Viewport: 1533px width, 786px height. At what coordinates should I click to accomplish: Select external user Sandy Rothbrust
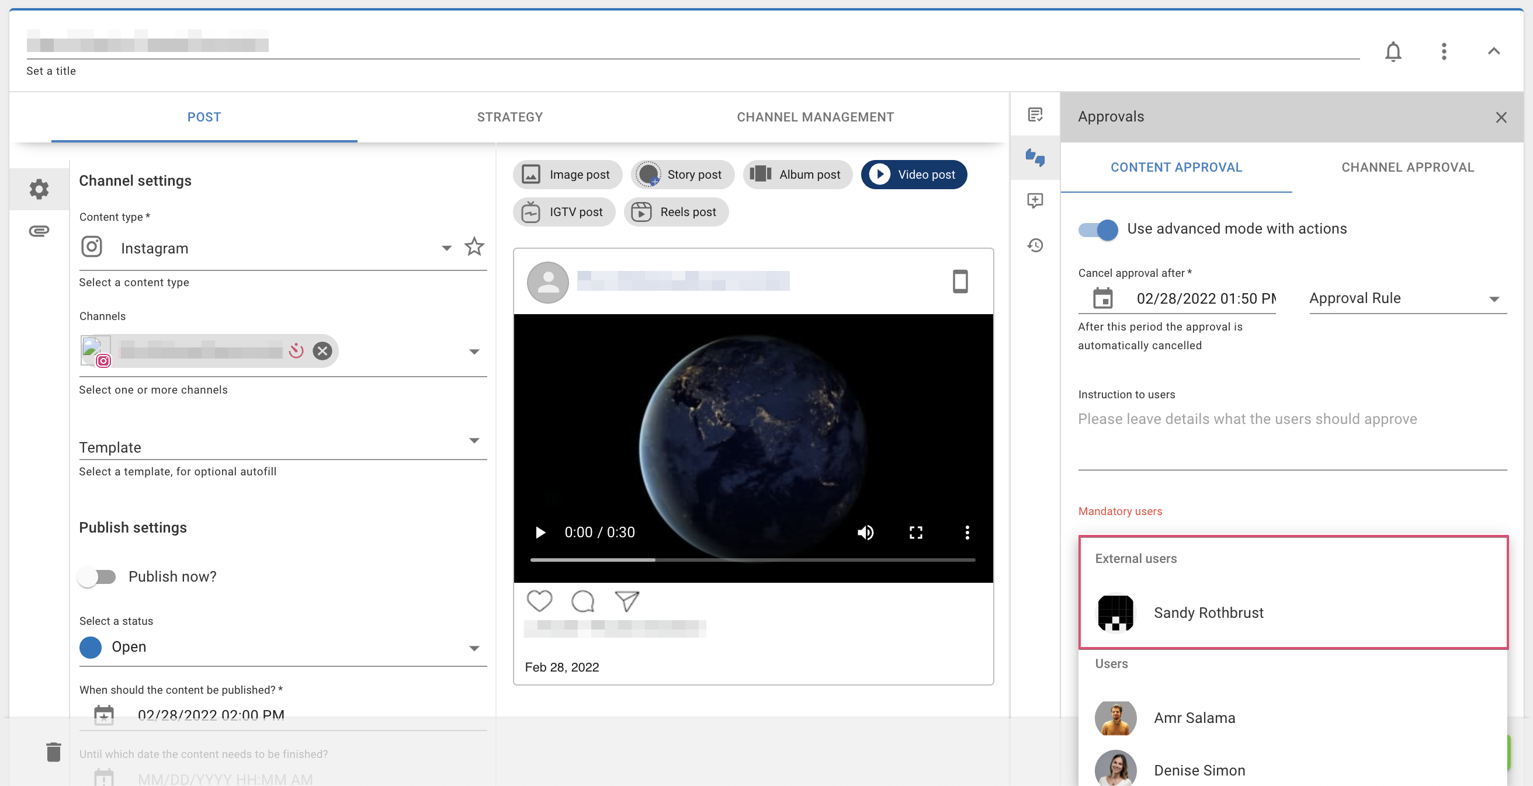[x=1292, y=613]
